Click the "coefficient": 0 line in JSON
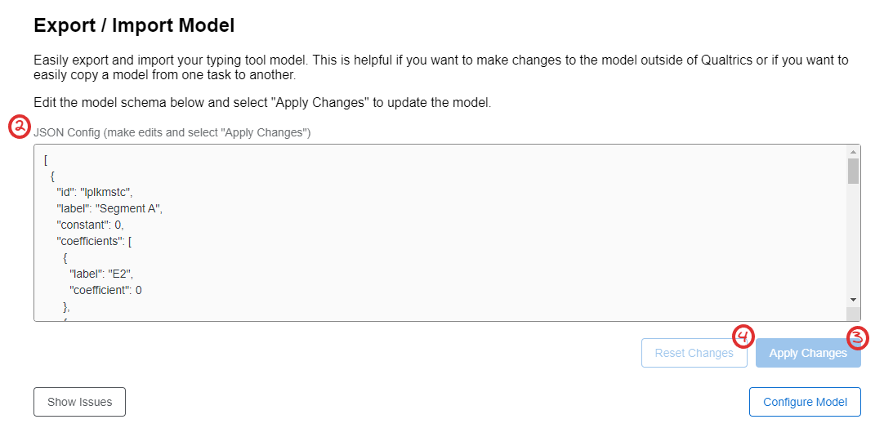Image resolution: width=884 pixels, height=437 pixels. [x=105, y=291]
